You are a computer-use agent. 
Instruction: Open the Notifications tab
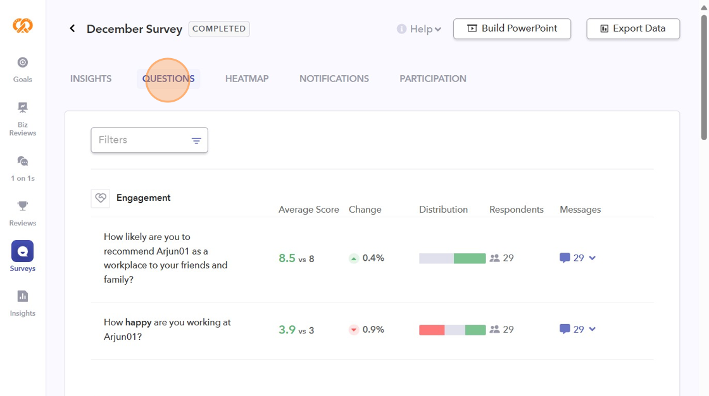point(334,79)
